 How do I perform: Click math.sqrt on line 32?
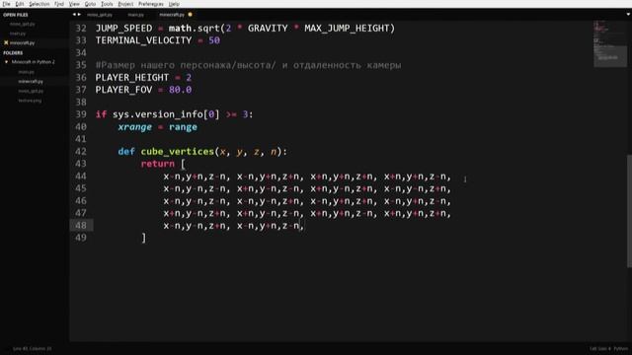click(x=195, y=29)
